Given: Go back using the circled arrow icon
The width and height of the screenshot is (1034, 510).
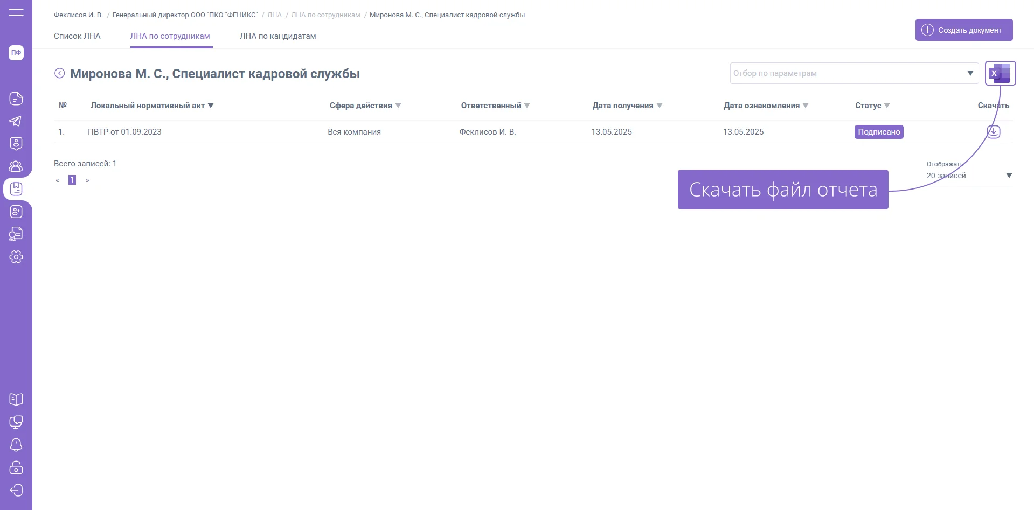Looking at the screenshot, I should coord(60,74).
